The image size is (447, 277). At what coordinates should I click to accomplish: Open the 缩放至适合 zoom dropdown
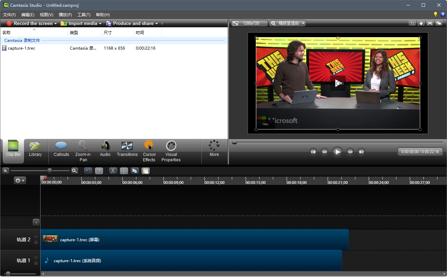288,23
